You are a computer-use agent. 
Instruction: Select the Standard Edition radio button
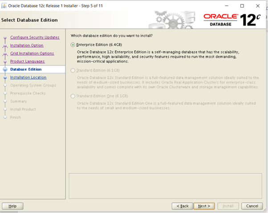click(73, 70)
